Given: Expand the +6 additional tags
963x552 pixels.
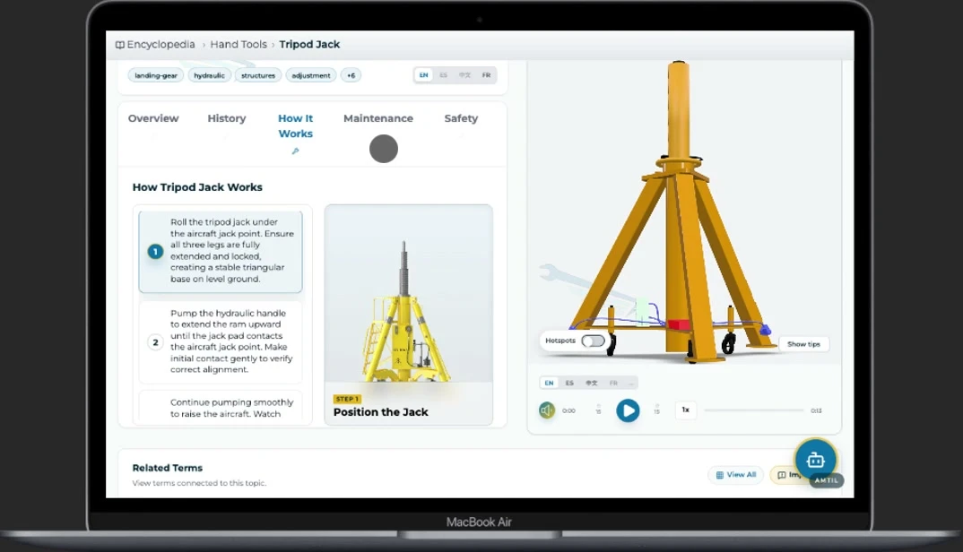Looking at the screenshot, I should click(351, 75).
